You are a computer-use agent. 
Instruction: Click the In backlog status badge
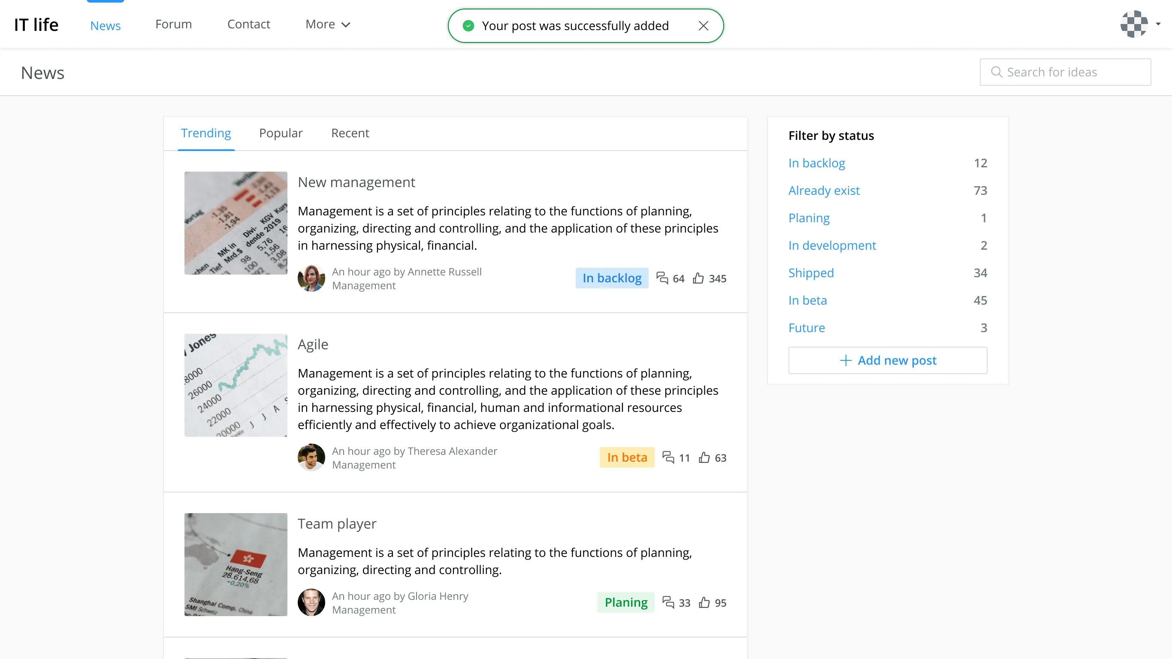[x=612, y=278]
